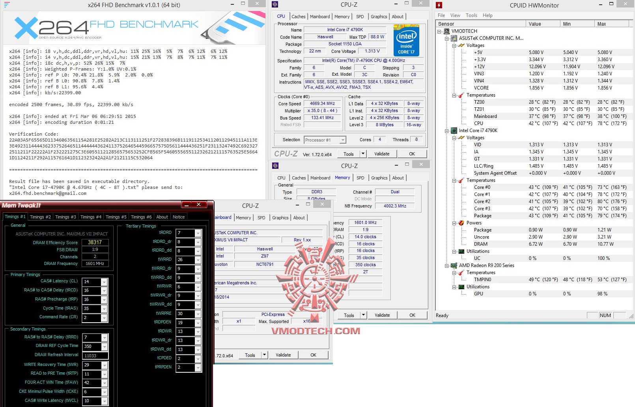The width and height of the screenshot is (635, 407).
Task: Click the Voltages icon under ASUSTeK
Action: coord(461,45)
